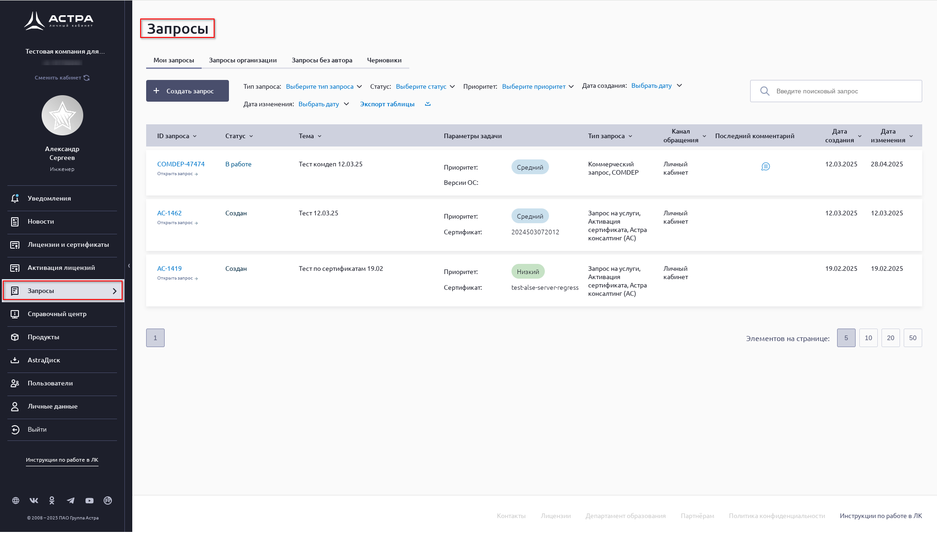Click the export table download icon
Viewport: 937px width, 537px height.
pos(428,104)
